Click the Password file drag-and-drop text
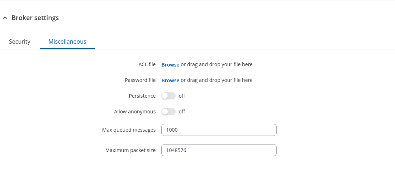This screenshot has height=176, width=395. [x=216, y=80]
